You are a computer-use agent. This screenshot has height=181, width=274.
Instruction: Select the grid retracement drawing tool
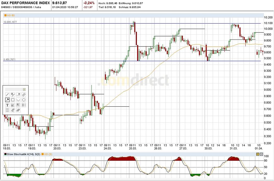tap(7, 110)
